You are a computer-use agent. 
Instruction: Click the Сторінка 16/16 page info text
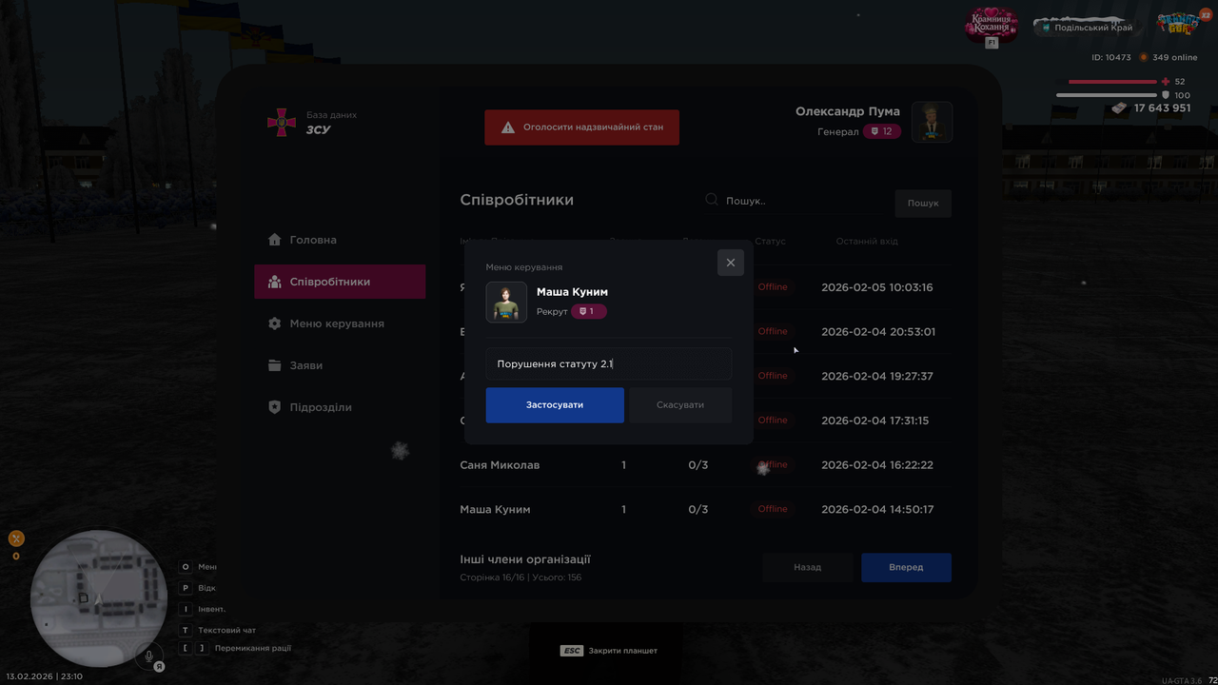[x=521, y=577]
